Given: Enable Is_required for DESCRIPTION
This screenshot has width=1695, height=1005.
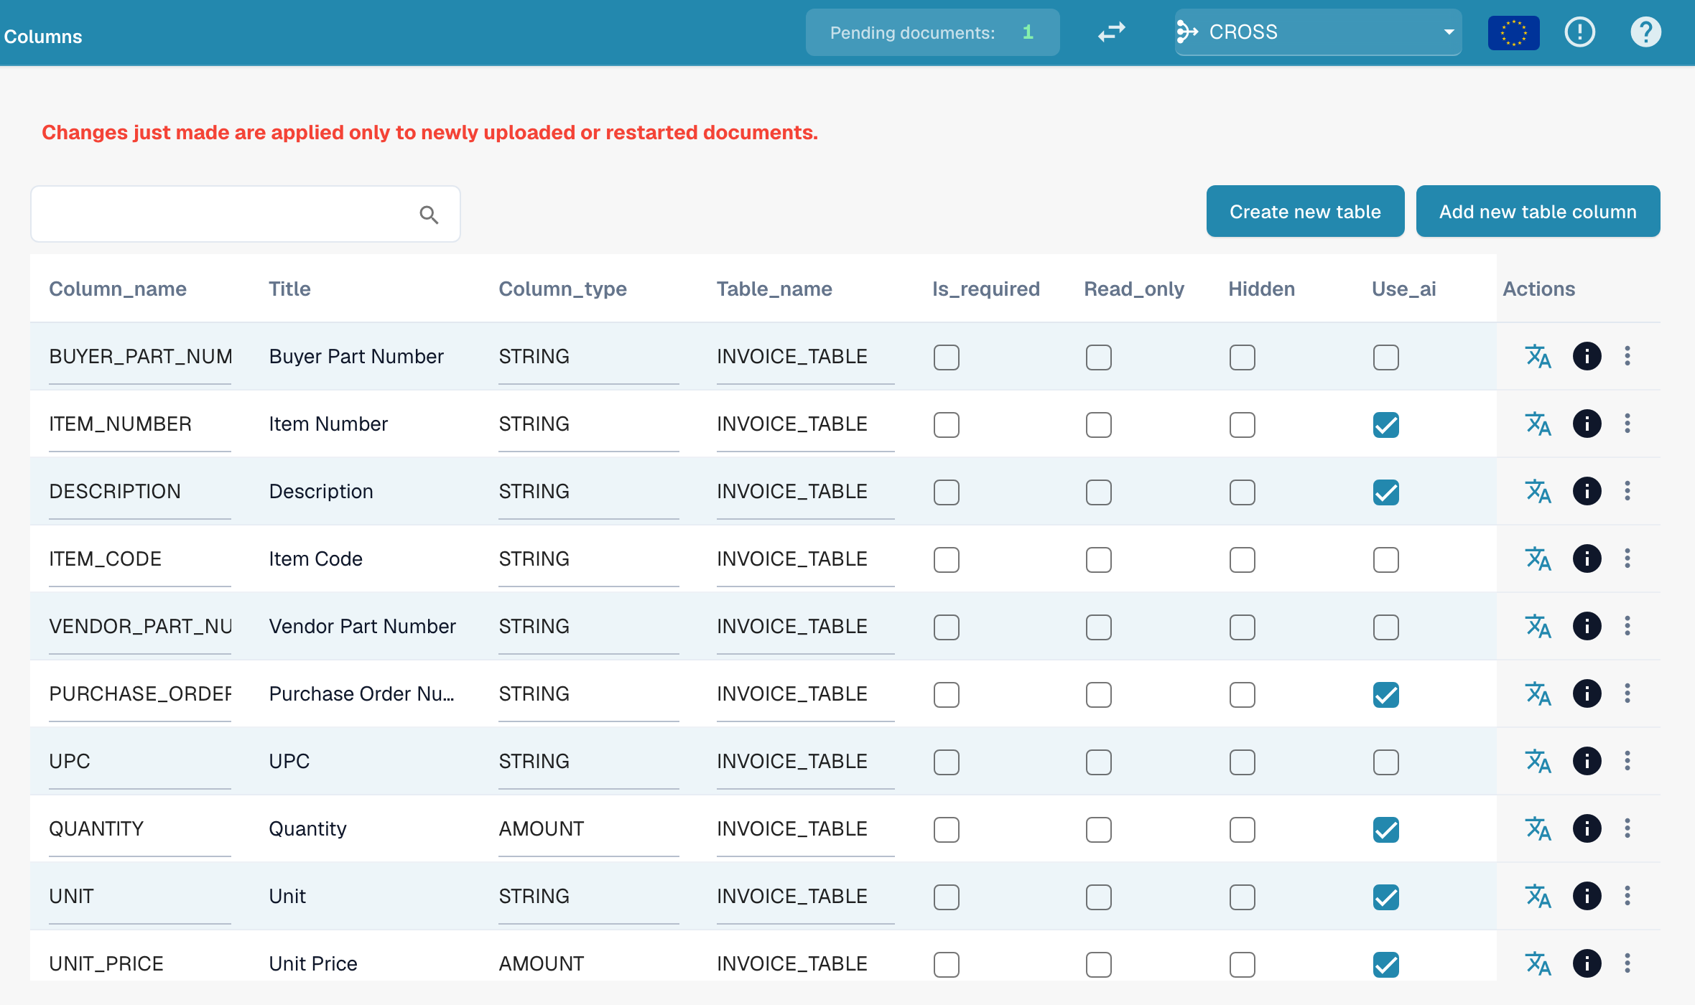Looking at the screenshot, I should click(x=946, y=492).
